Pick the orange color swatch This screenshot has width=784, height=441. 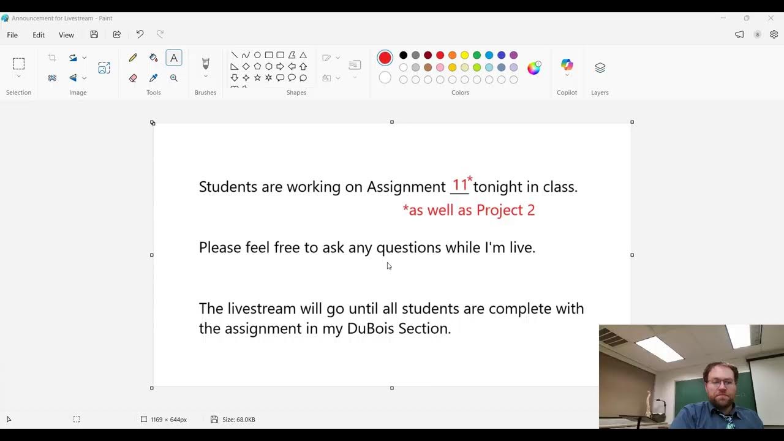452,55
